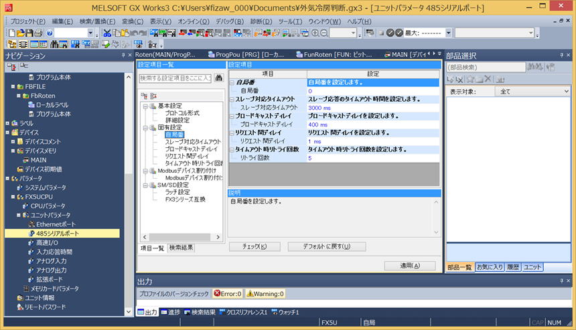Click the Warning:0 filter button

[x=265, y=294]
